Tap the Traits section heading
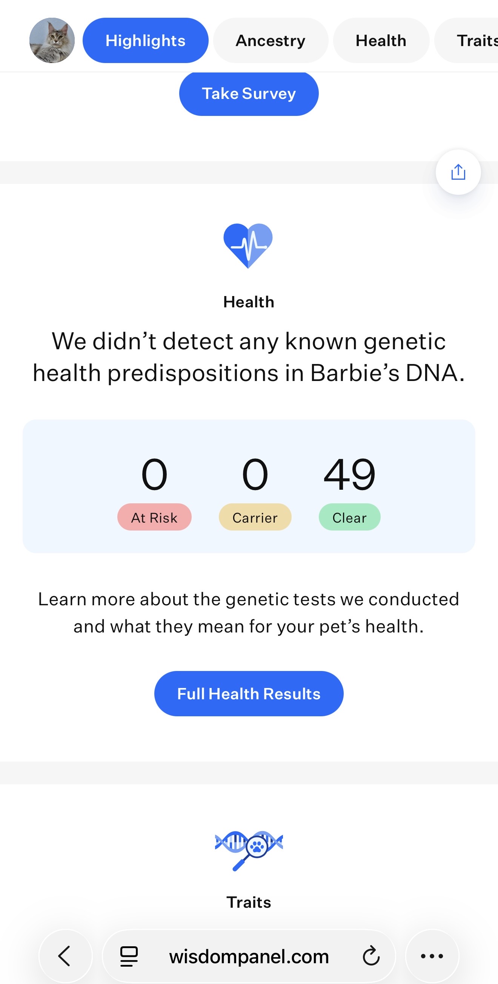This screenshot has width=498, height=984. pos(249,902)
